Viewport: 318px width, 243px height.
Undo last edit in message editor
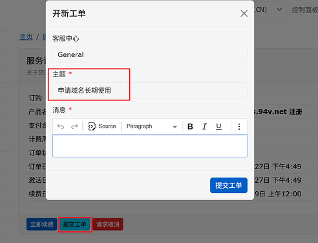click(61, 126)
